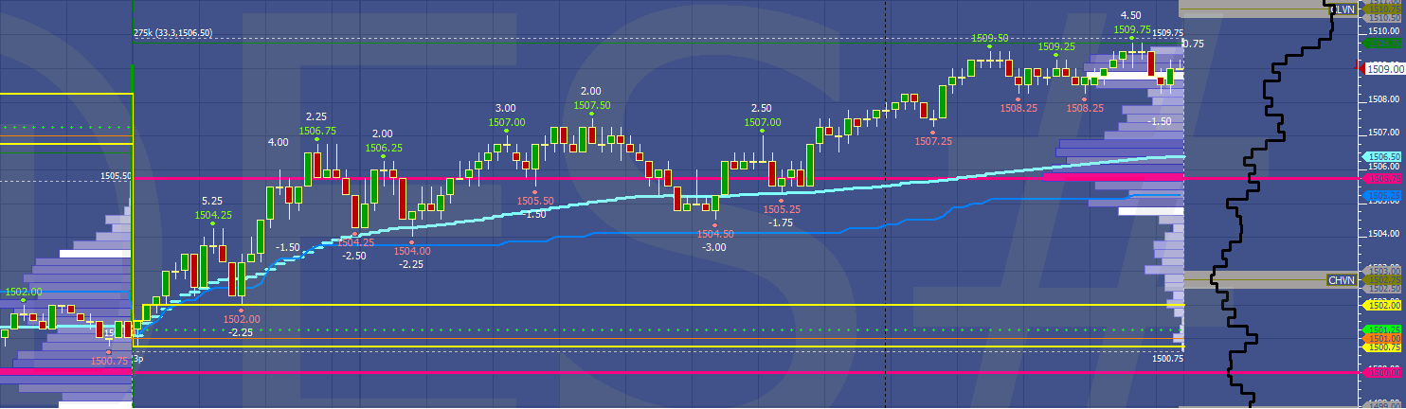The image size is (1406, 409).
Task: Click the green 1509.25 swing high label
Action: pyautogui.click(x=1056, y=46)
